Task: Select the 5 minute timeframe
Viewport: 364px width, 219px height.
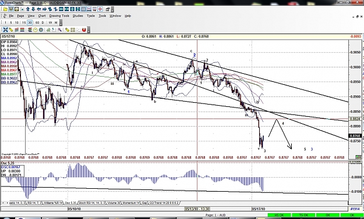Action: click(x=11, y=23)
